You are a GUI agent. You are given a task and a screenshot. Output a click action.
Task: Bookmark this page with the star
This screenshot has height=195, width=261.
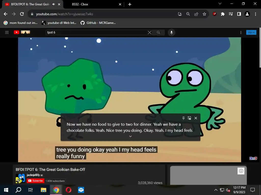click(x=204, y=14)
